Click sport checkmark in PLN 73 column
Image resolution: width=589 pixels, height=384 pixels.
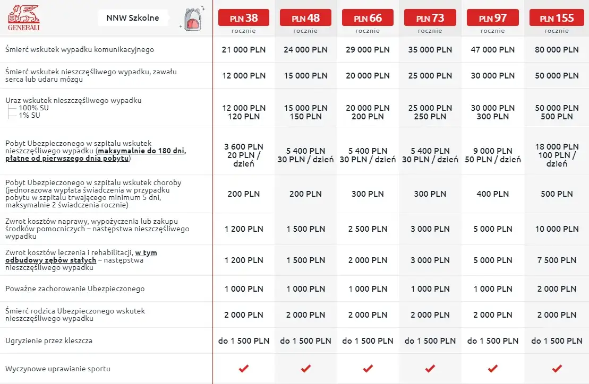[430, 369]
